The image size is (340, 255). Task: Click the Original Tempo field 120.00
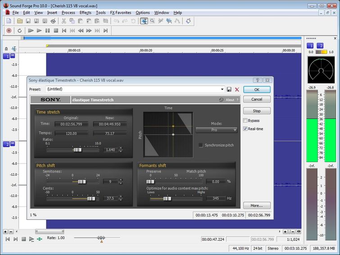coord(71,133)
